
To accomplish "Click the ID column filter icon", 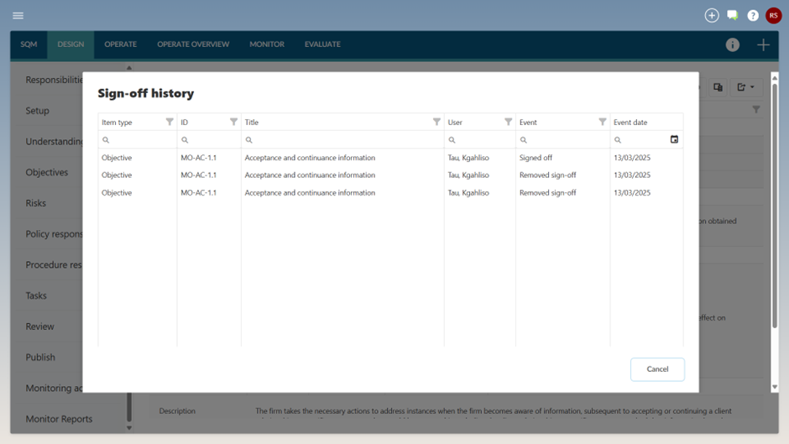I will pyautogui.click(x=233, y=122).
